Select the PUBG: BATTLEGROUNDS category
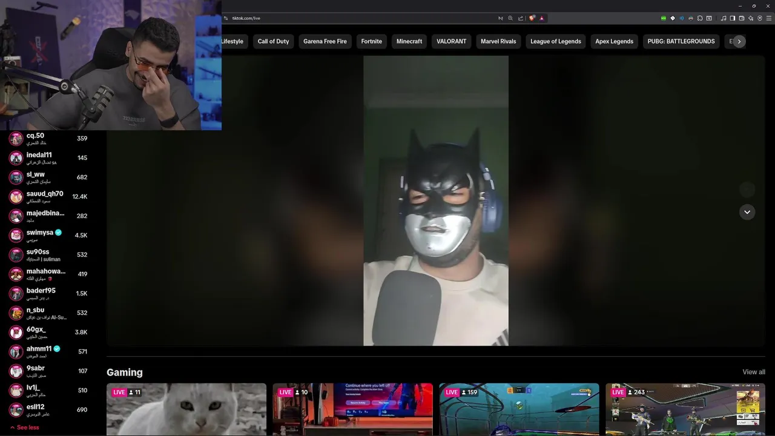This screenshot has height=436, width=775. (x=681, y=41)
